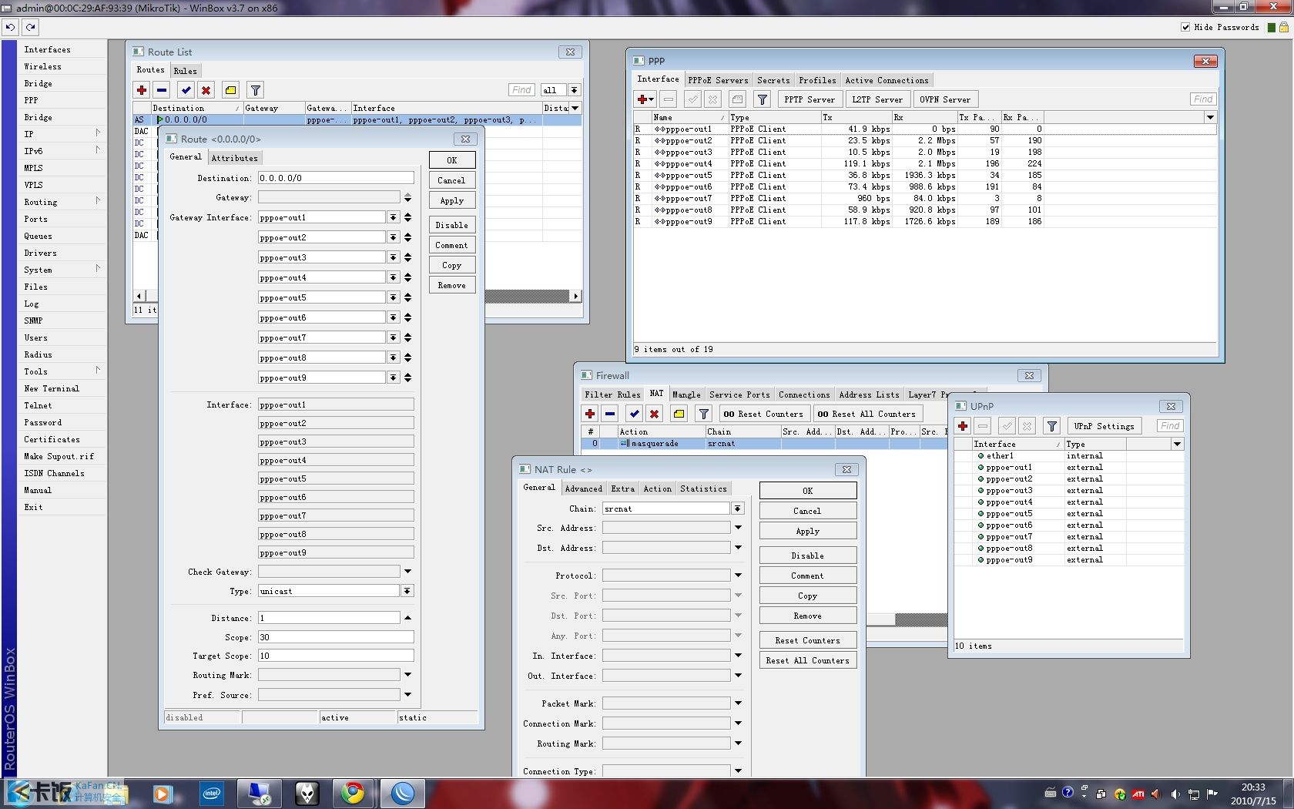Open New Terminal from left menu
The width and height of the screenshot is (1294, 809).
point(52,388)
